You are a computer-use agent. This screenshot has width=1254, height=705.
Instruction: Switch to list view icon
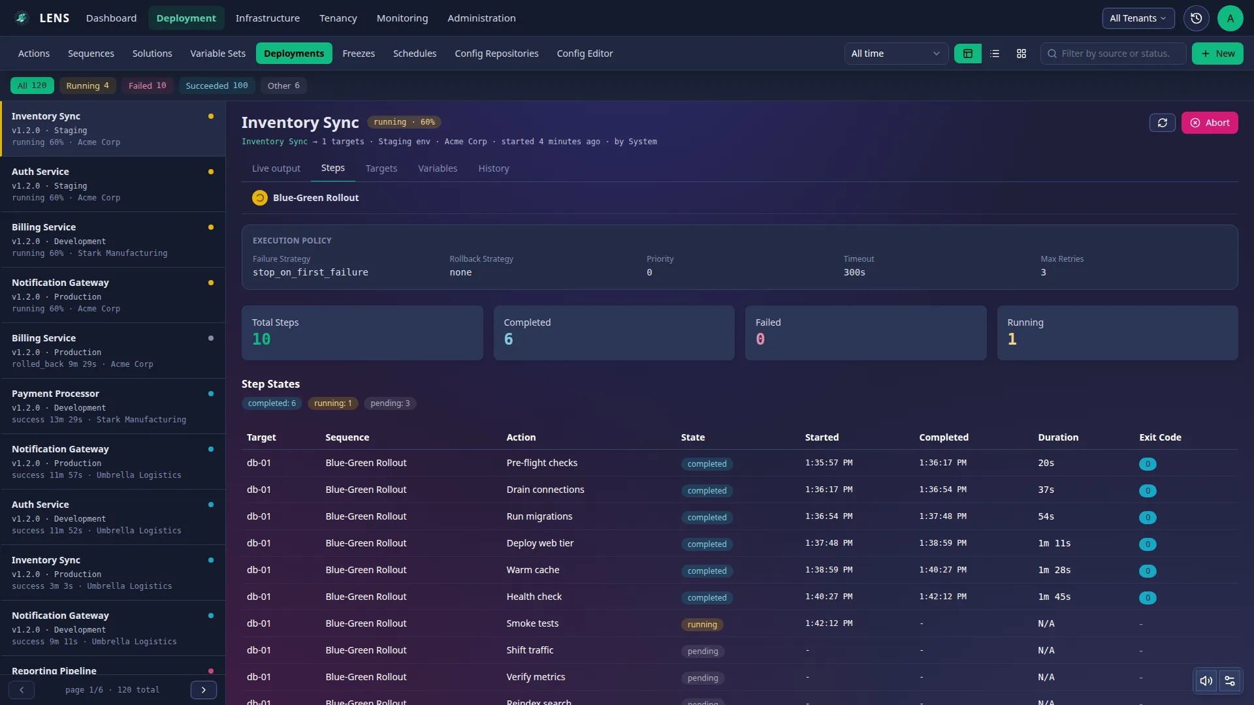tap(994, 54)
